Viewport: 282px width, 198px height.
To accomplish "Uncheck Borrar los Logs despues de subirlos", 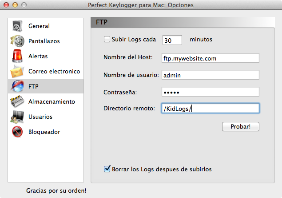I will point(107,169).
